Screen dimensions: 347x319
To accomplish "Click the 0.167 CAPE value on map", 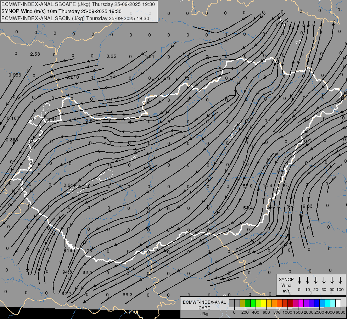I will coord(13,118).
